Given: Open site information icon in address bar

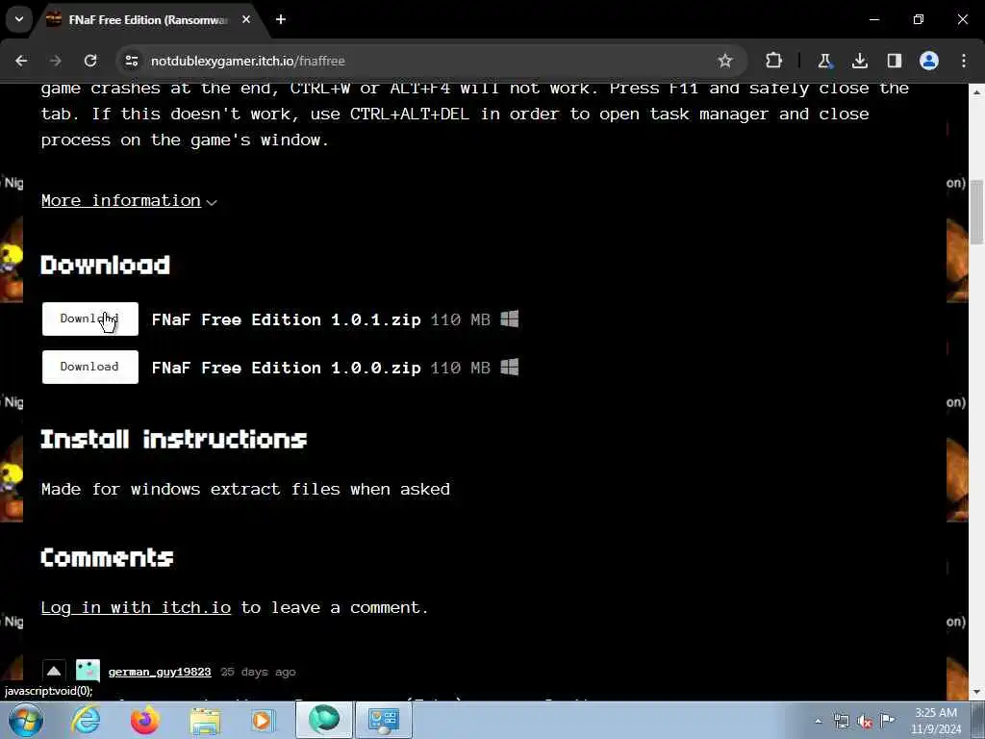Looking at the screenshot, I should pyautogui.click(x=132, y=61).
